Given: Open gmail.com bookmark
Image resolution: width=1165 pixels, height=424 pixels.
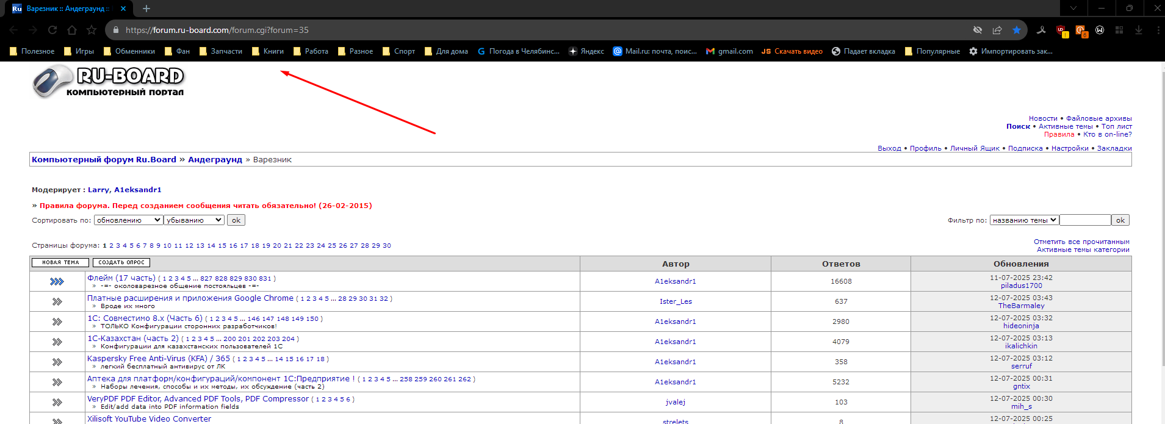Looking at the screenshot, I should point(729,51).
